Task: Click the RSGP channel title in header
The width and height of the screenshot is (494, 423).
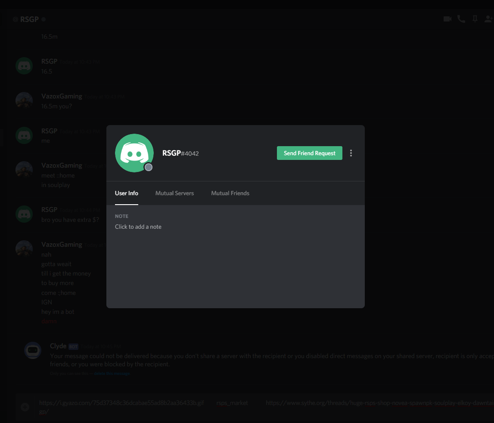Action: [29, 19]
